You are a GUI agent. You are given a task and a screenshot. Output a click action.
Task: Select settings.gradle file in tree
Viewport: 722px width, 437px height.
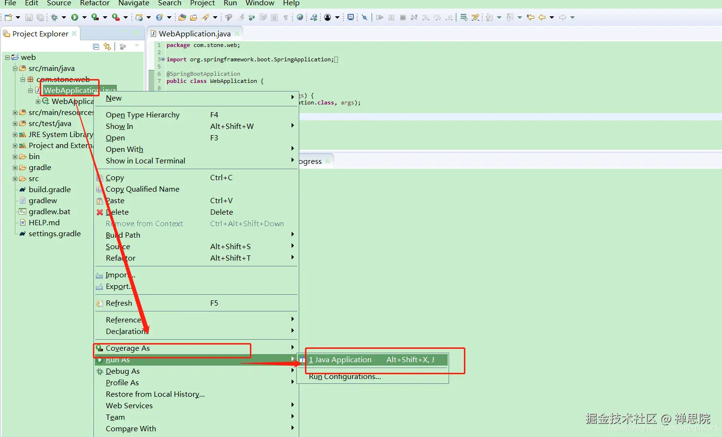(55, 234)
